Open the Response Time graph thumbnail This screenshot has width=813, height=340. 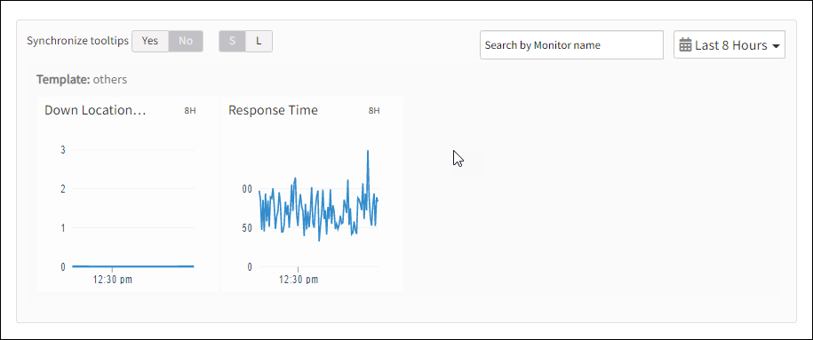(313, 194)
